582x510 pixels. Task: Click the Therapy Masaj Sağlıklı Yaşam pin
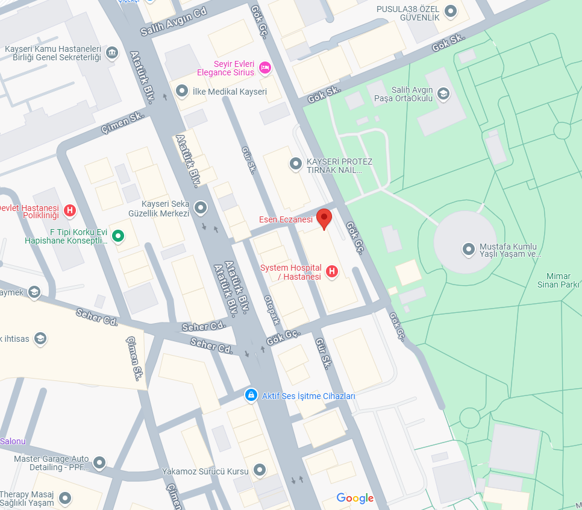pyautogui.click(x=65, y=498)
